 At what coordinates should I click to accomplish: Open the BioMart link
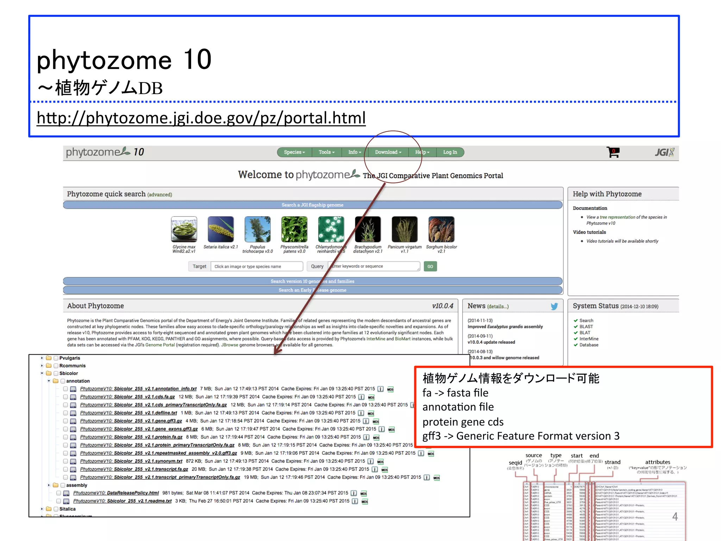click(403, 339)
